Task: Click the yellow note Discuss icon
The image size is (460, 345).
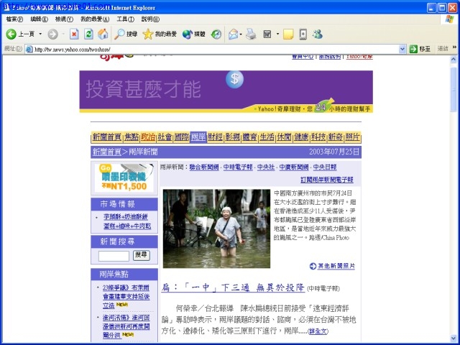Action: tap(288, 34)
